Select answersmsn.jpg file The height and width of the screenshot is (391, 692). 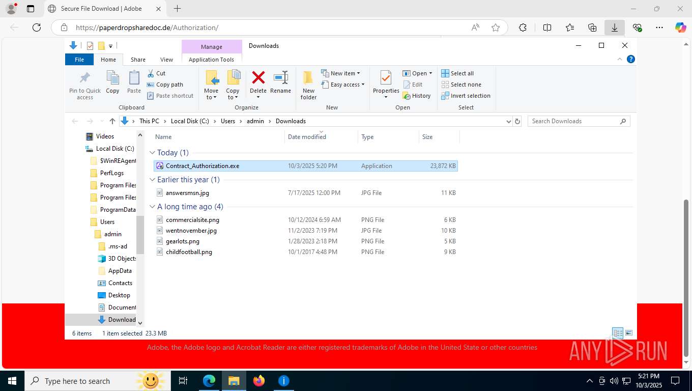305,193
